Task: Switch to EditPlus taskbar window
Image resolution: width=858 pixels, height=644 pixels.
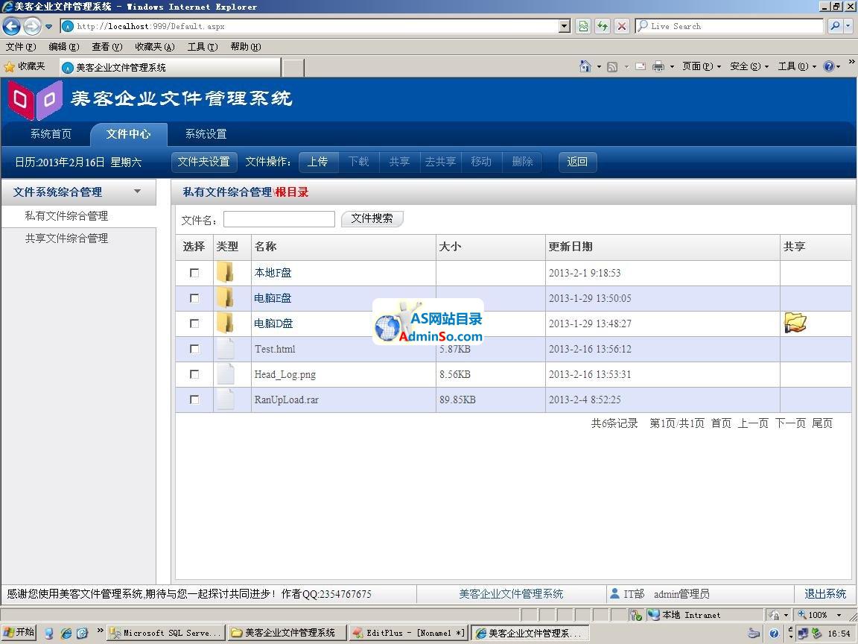Action: pos(408,633)
